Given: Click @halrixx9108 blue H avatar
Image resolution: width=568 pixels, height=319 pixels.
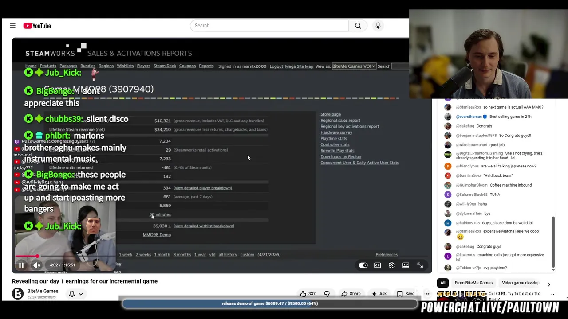Looking at the screenshot, I should coord(448,223).
